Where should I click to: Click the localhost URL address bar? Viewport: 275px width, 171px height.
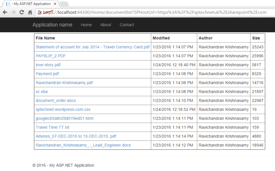click(x=153, y=12)
